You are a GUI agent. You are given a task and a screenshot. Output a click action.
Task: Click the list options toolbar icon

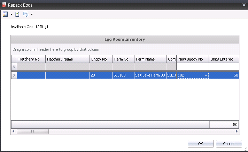(x=5, y=14)
